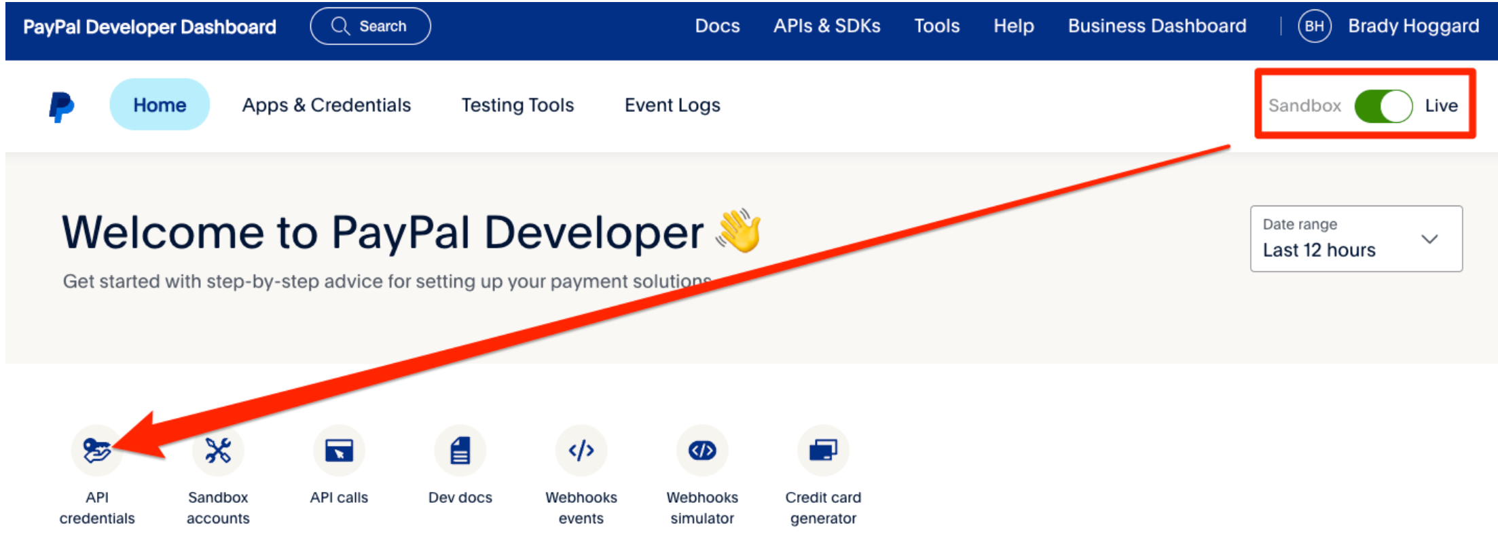1498x551 pixels.
Task: Open the Credit card generator icon
Action: (x=823, y=451)
